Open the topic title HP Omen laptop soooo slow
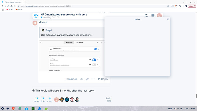This screenshot has height=111, width=197. tap(64, 15)
